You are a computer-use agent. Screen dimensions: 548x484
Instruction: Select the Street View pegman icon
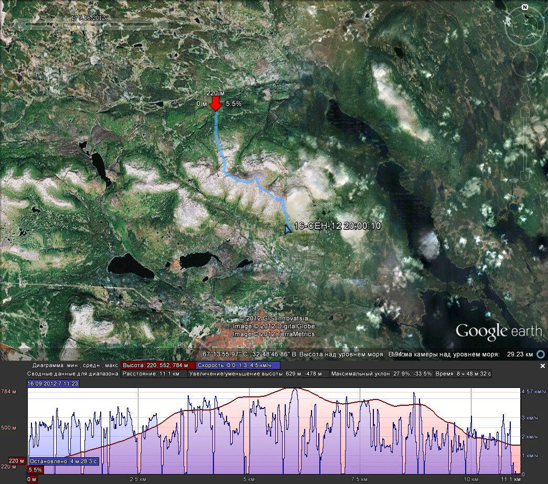[525, 93]
